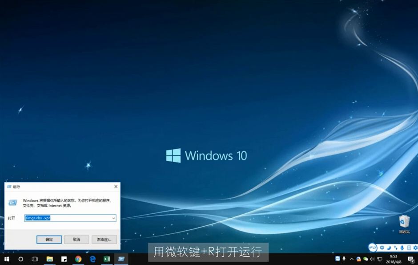Click the iFLY tray icon on taskbar
This screenshot has width=418, height=265.
coord(338,258)
